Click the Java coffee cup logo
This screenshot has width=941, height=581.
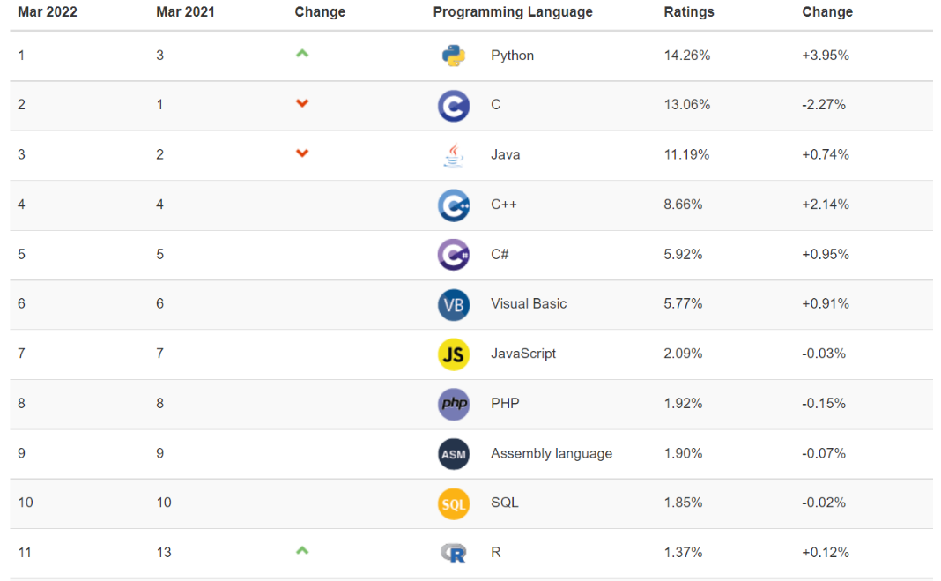pos(453,155)
